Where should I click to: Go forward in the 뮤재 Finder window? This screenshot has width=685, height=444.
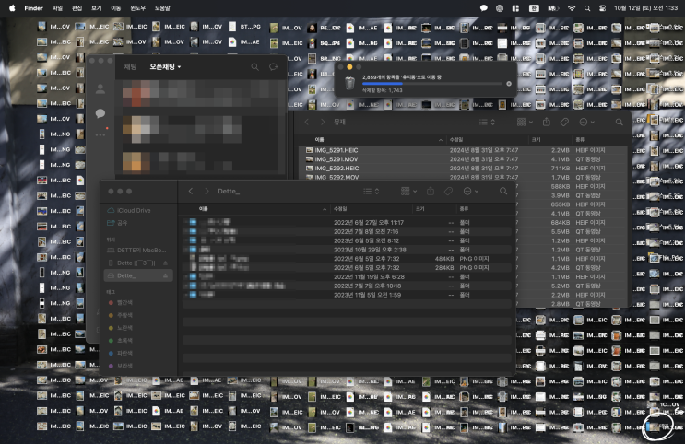(323, 122)
